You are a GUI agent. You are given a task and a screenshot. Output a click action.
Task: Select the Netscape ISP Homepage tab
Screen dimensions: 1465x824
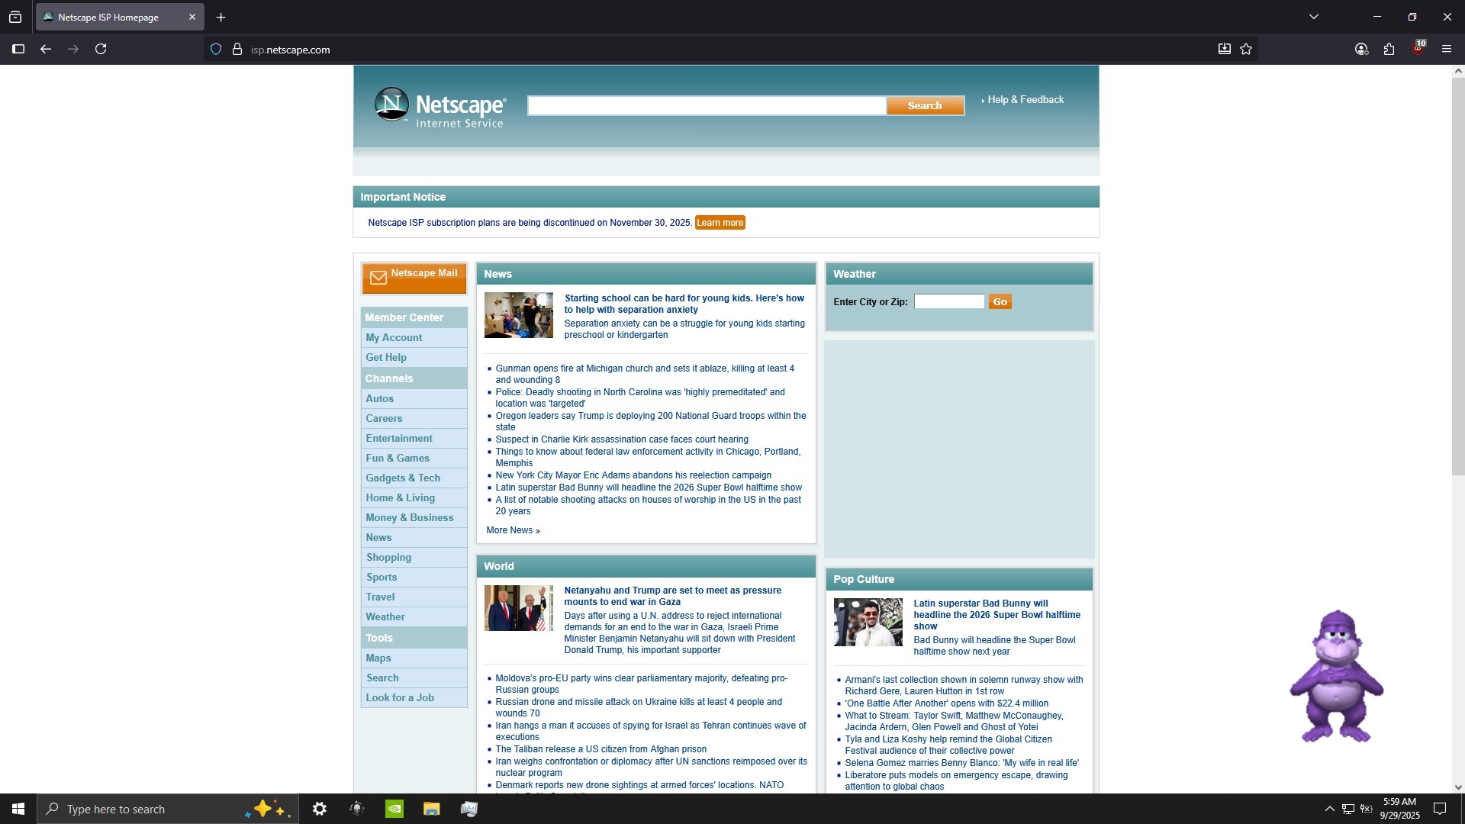pos(108,17)
